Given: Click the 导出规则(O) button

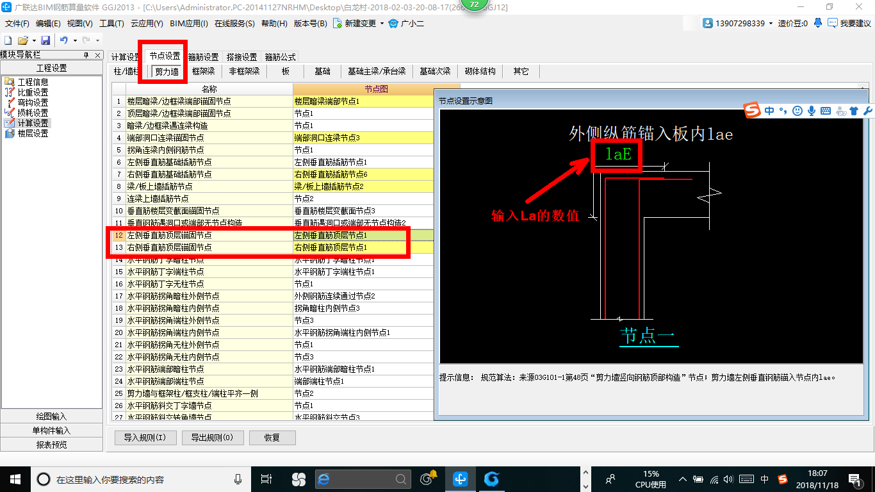Looking at the screenshot, I should click(213, 438).
